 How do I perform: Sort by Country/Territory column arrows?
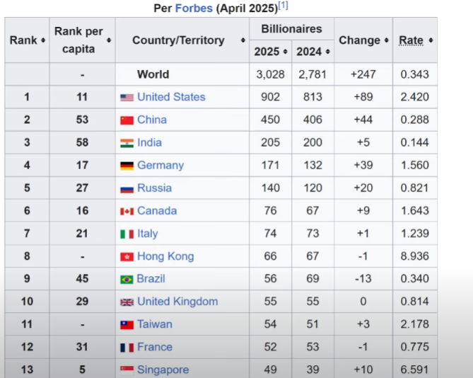pyautogui.click(x=243, y=40)
